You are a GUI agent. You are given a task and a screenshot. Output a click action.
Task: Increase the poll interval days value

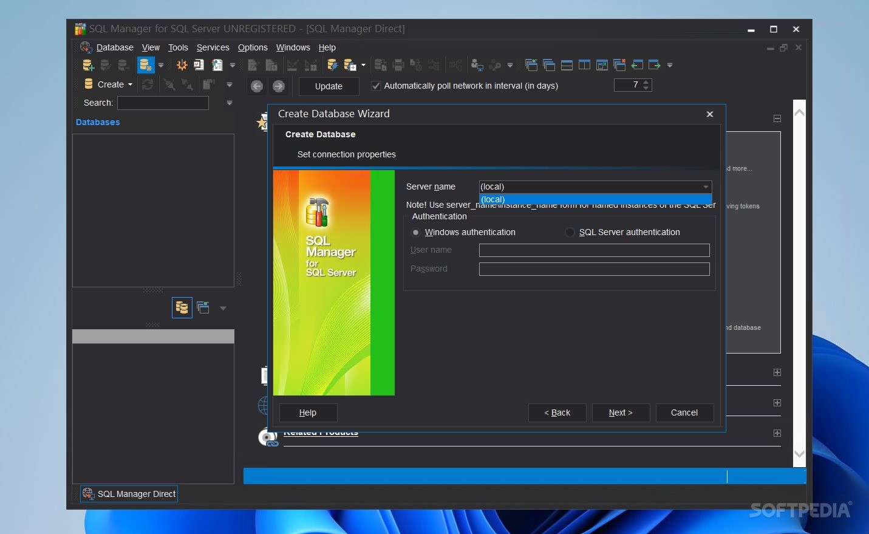(x=647, y=82)
